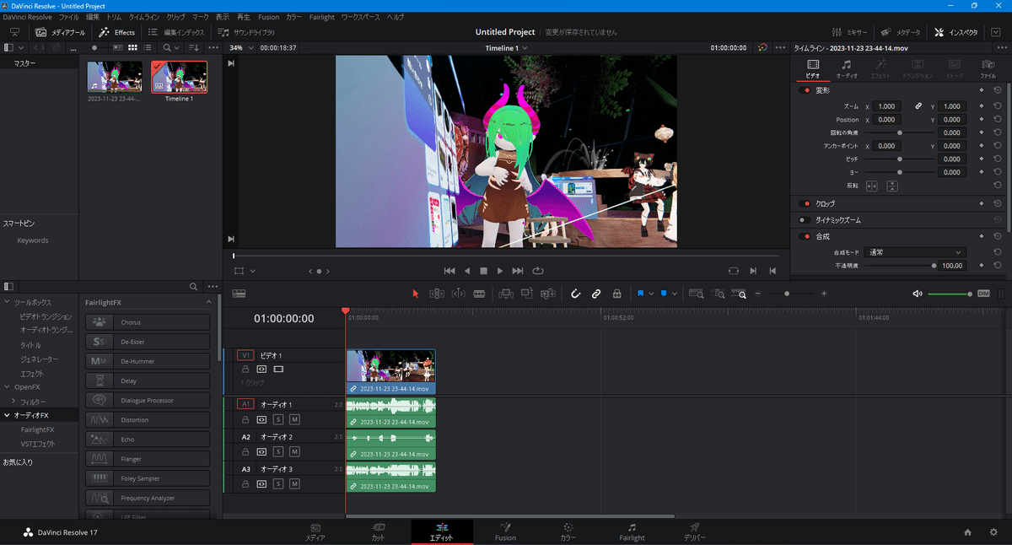Solo the オーディオ 1 track
Image resolution: width=1012 pixels, height=545 pixels.
277,419
